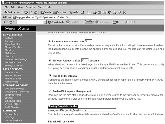
Task: Click Logout in the administrator header
Action: point(23,29)
